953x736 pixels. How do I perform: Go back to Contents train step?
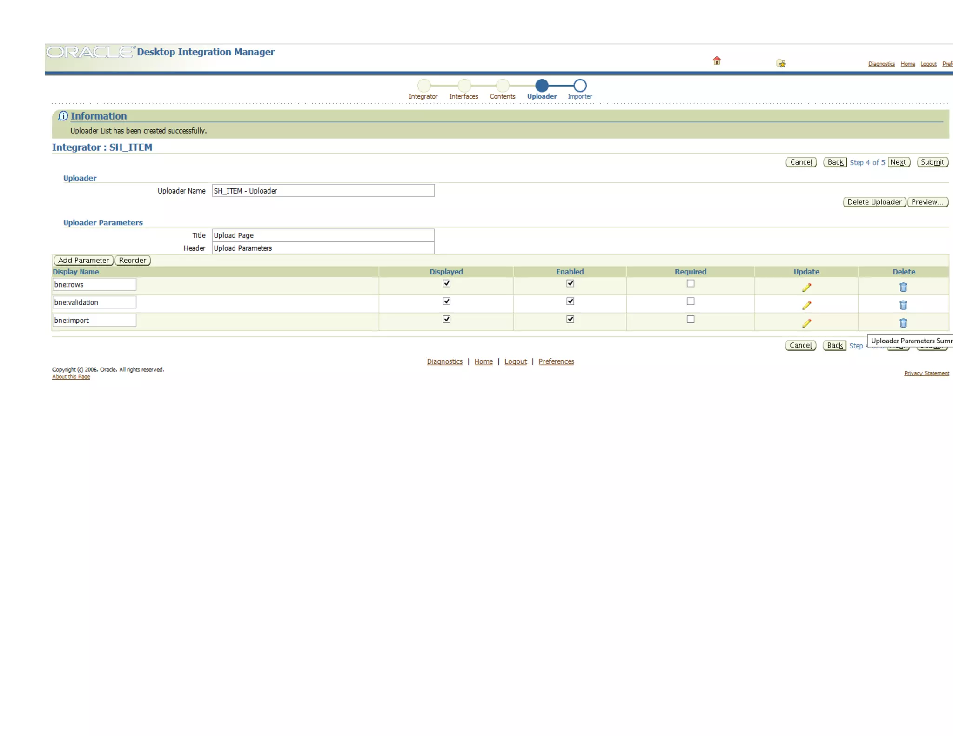pos(502,86)
